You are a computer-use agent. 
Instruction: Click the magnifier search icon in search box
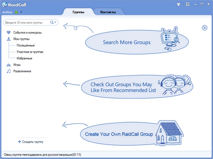pos(52,22)
